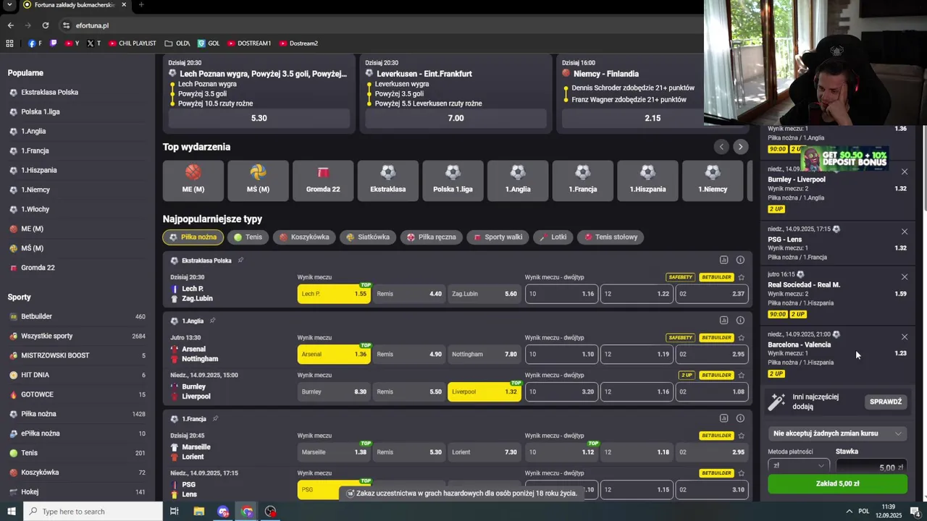Show previous top events with left arrow

721,147
